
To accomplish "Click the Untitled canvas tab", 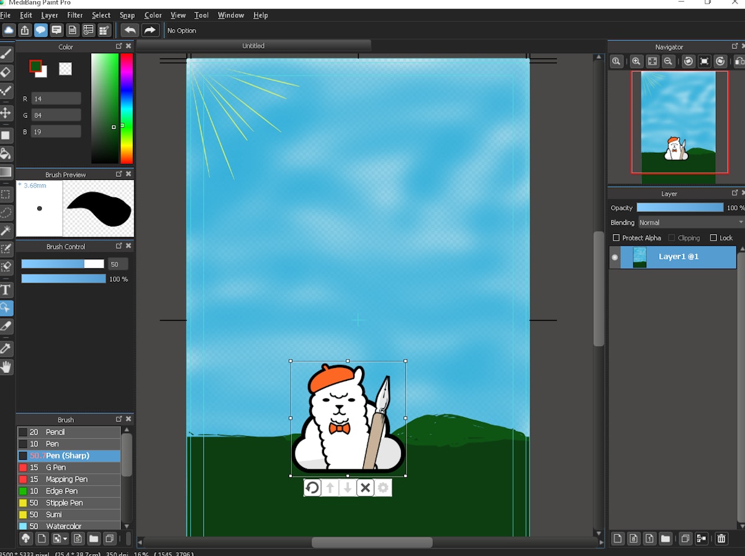I will point(253,45).
